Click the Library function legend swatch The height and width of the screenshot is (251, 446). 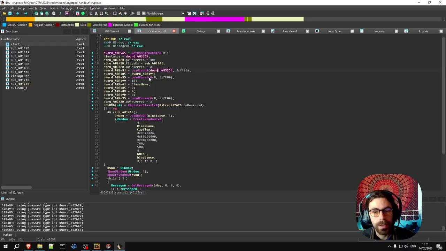[4, 25]
